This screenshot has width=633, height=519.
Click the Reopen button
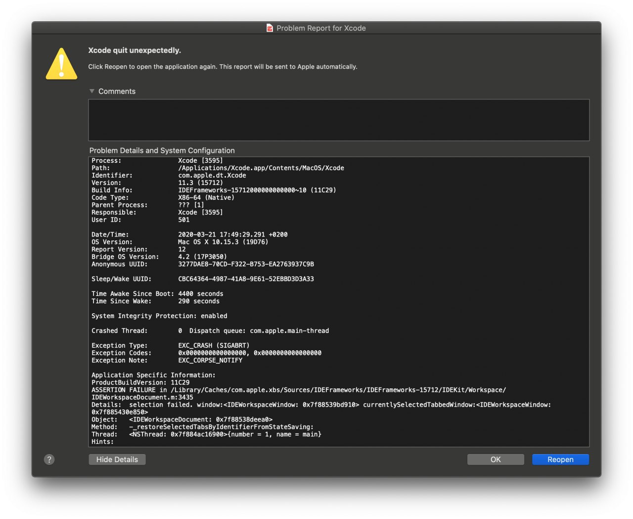[560, 460]
